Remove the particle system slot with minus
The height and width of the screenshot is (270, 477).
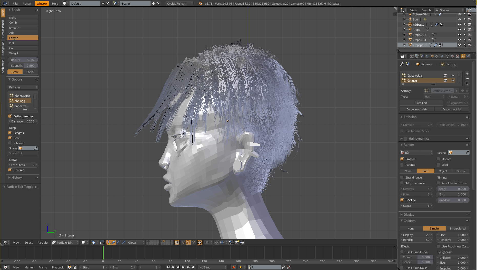click(467, 78)
